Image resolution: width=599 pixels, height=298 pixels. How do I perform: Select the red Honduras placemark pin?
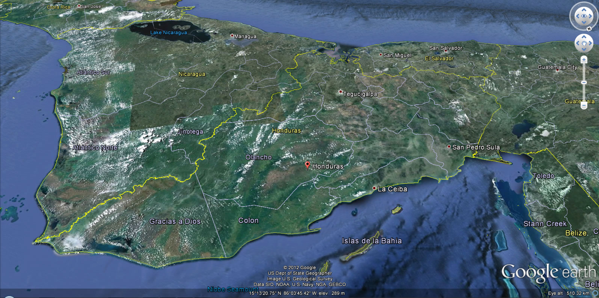coord(308,165)
